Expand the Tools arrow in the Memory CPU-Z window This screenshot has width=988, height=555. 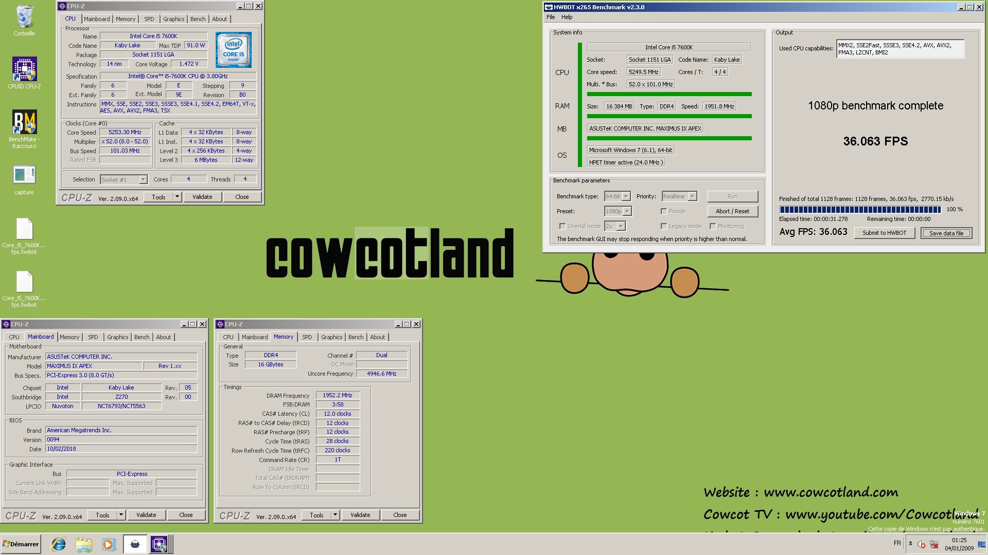click(x=335, y=515)
